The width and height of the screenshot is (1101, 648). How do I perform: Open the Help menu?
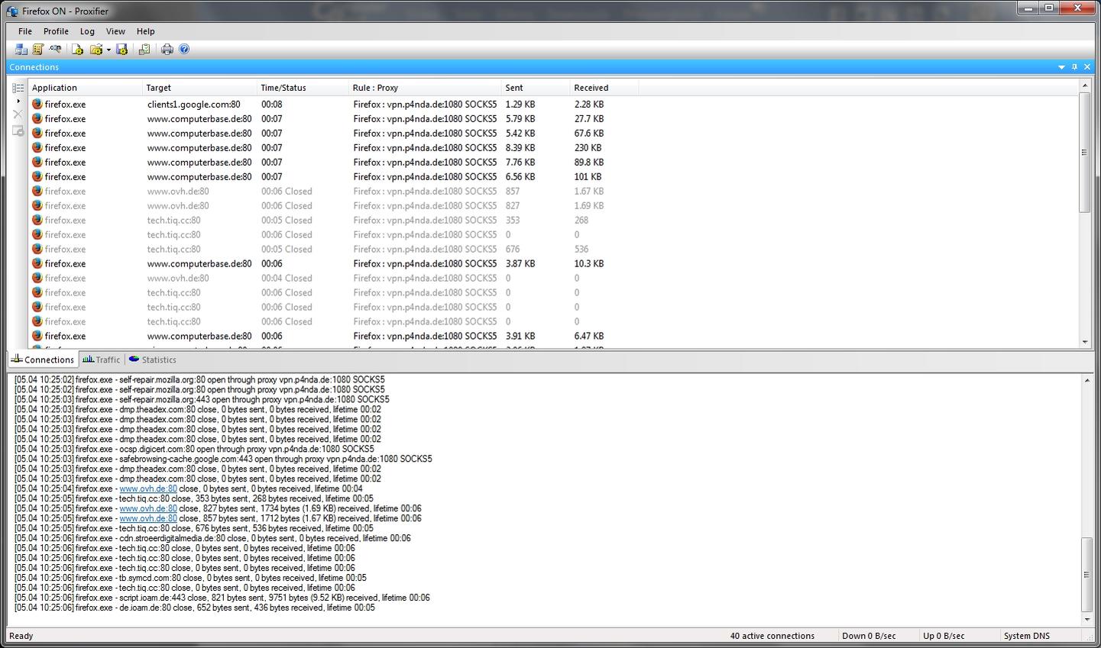[145, 31]
